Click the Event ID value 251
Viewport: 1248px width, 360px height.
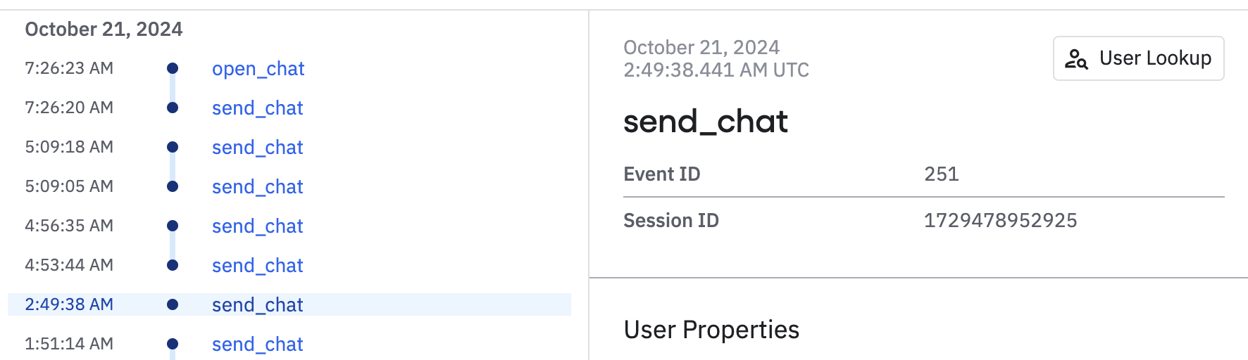941,174
